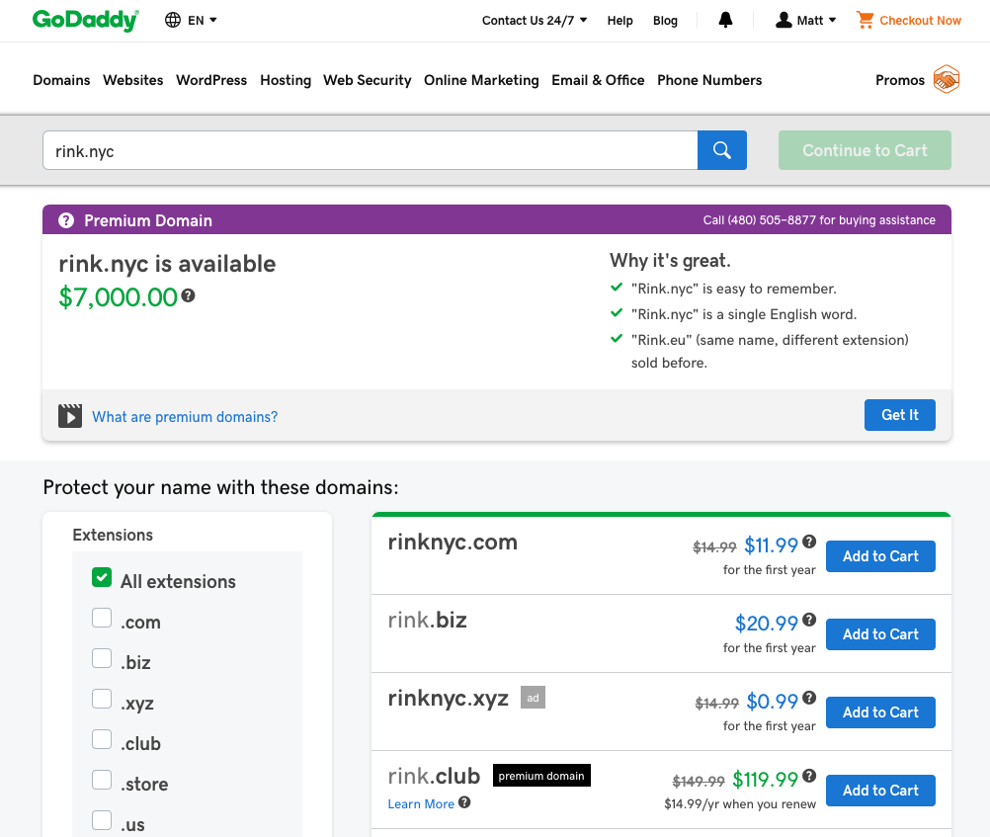
Task: Expand the Contact Us 24/7 dropdown
Action: 535,20
